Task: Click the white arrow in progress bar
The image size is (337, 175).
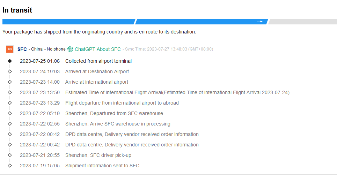Action: pyautogui.click(x=260, y=22)
